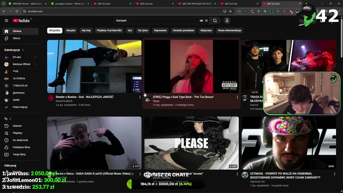This screenshot has width=343, height=193.
Task: Select the Nowe rekomendacje chip
Action: (230, 31)
